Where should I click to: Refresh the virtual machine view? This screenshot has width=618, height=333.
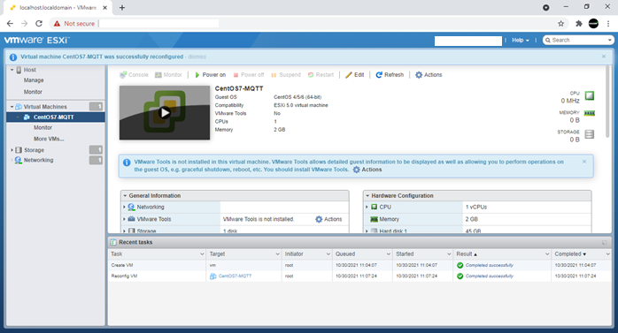(390, 75)
